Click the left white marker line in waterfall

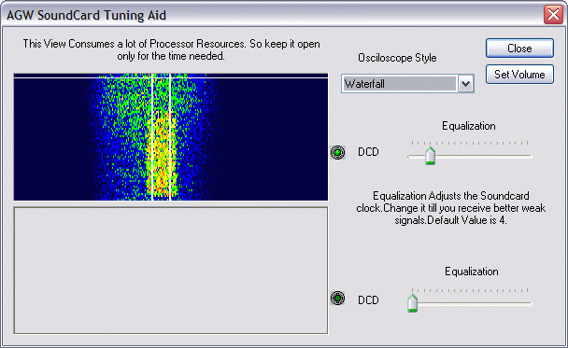pos(152,137)
